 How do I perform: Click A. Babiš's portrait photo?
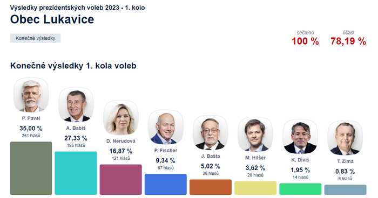click(x=76, y=105)
